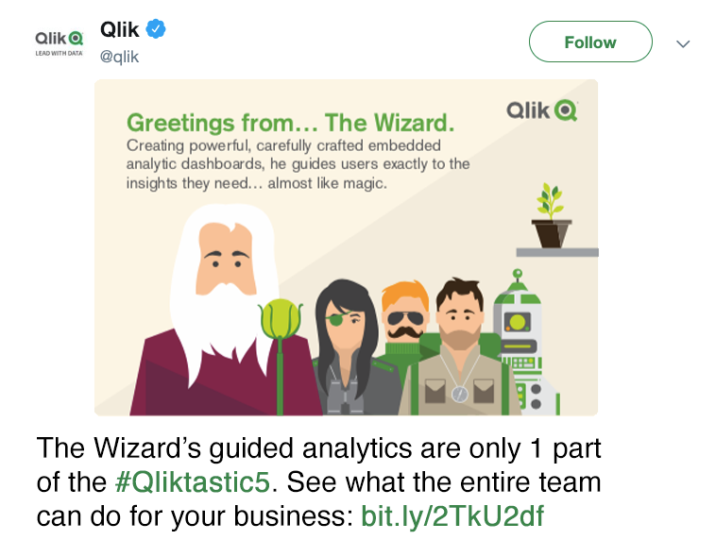The width and height of the screenshot is (716, 557).
Task: Click the tweet body text
Action: [x=318, y=482]
